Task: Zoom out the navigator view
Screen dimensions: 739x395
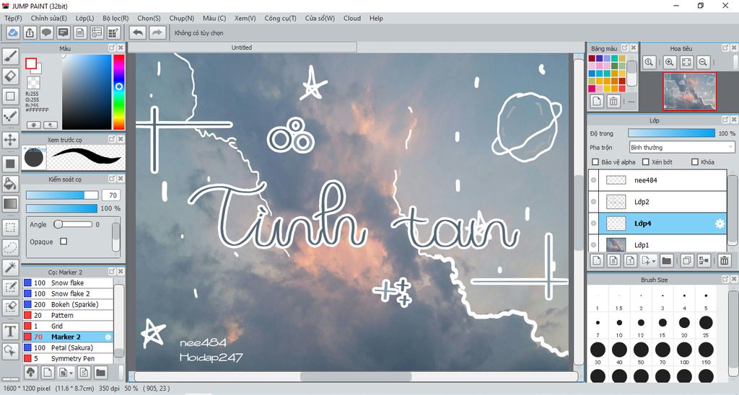Action: coord(703,62)
